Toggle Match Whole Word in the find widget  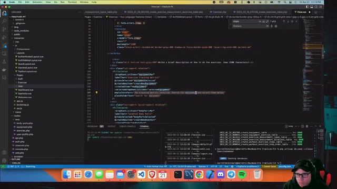click(263, 22)
